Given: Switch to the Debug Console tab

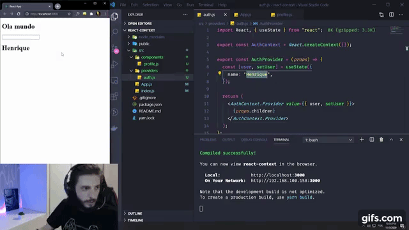Looking at the screenshot, I should 254,140.
